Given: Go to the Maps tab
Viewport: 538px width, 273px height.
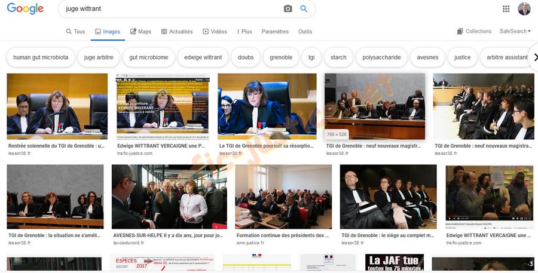Looking at the screenshot, I should (140, 32).
